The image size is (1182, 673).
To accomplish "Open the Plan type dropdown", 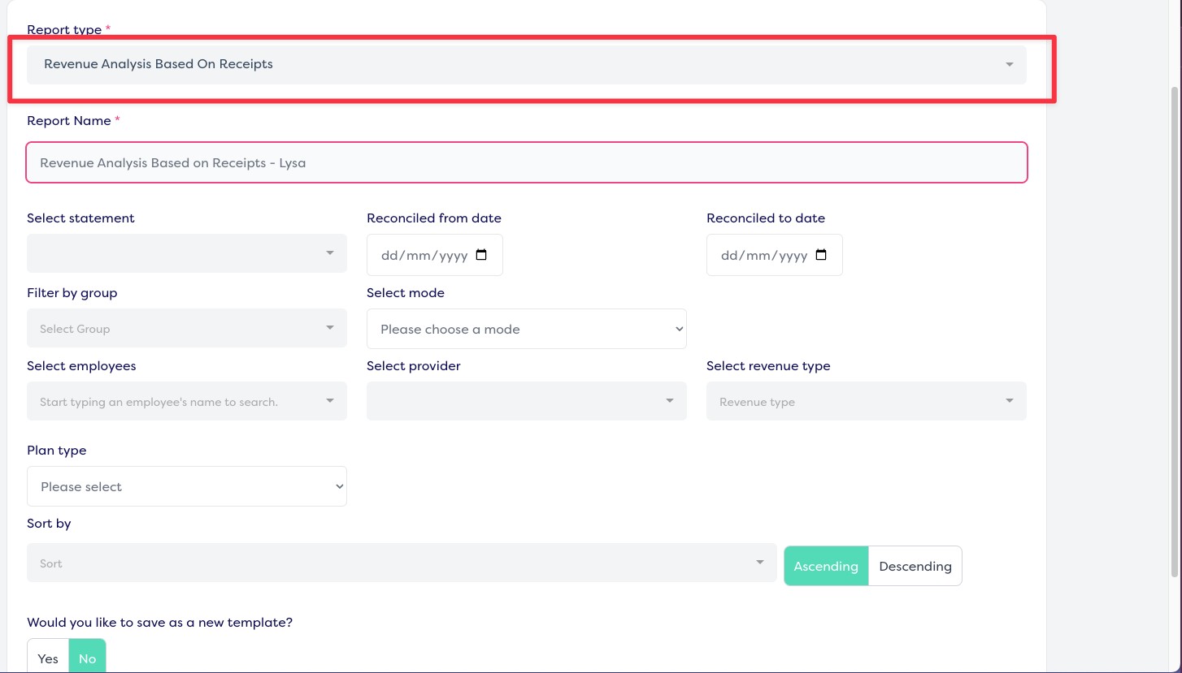I will pyautogui.click(x=186, y=486).
